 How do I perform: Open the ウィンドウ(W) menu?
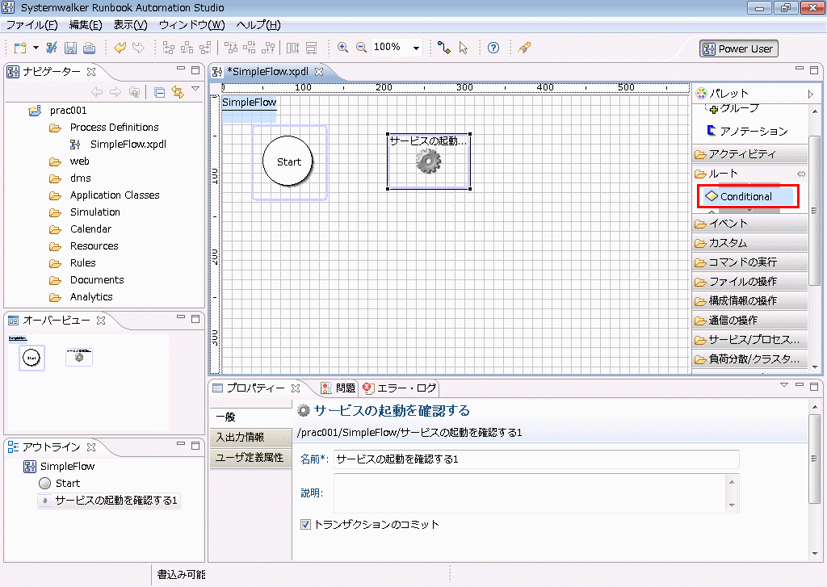191,25
